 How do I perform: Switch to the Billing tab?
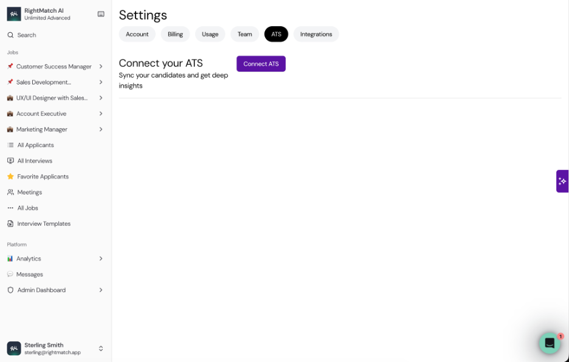[175, 34]
